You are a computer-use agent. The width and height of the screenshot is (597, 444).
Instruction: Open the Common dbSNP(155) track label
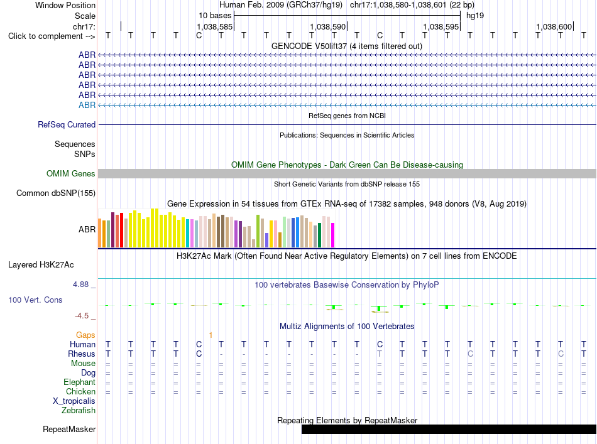coord(55,193)
